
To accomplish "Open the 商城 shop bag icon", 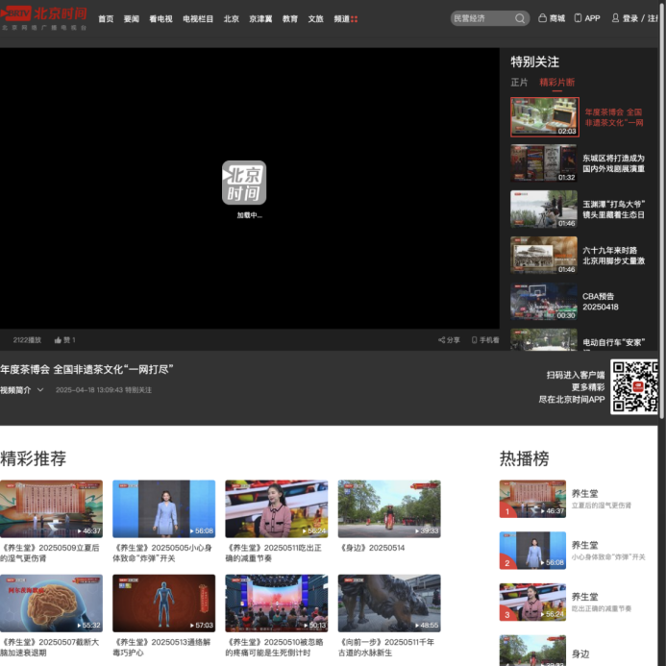I will coord(542,18).
